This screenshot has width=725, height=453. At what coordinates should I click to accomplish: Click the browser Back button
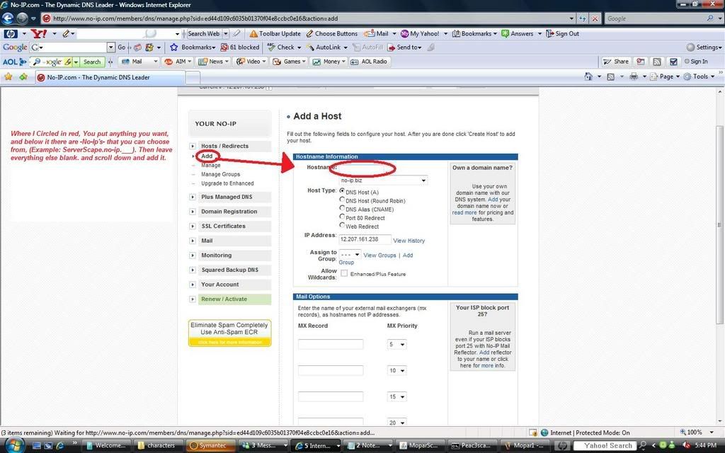tap(8, 18)
